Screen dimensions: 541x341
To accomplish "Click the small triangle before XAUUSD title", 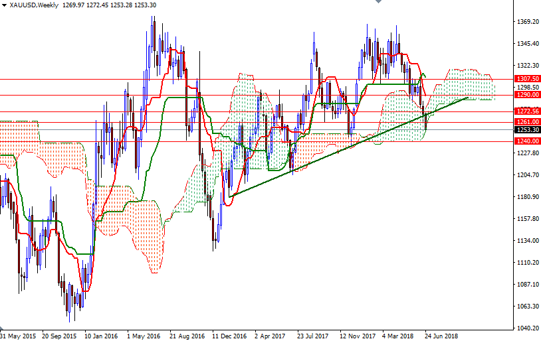I will 4,5.
